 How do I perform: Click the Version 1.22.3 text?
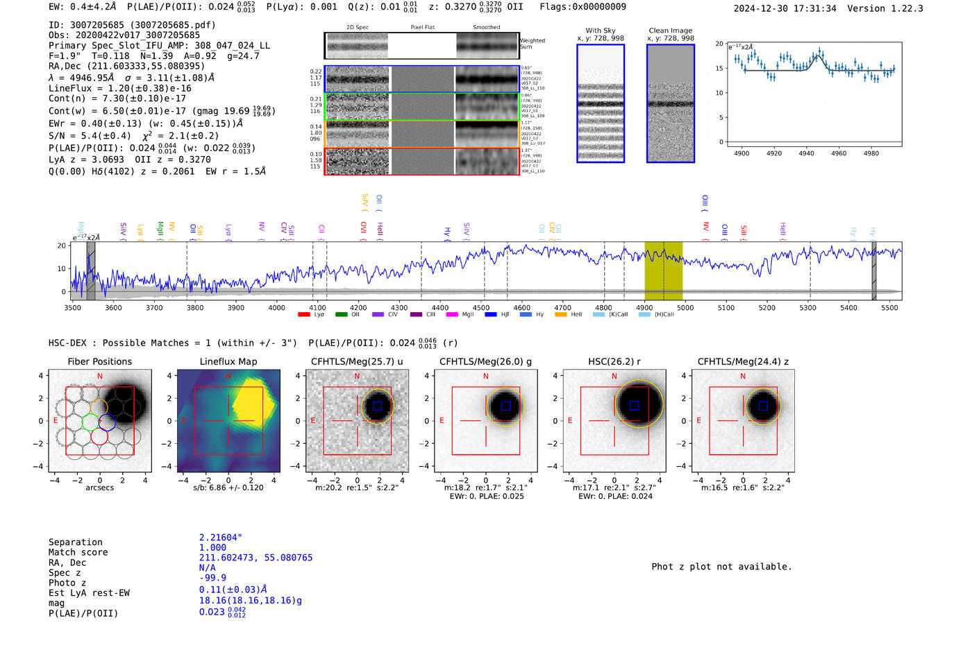pos(885,8)
